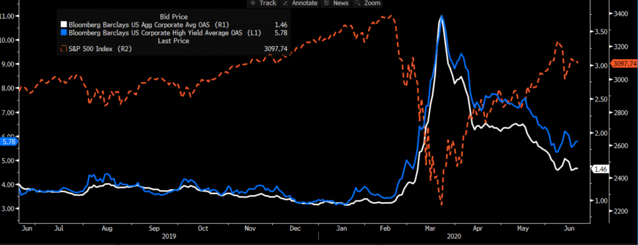Click the Jan month label

343,228
